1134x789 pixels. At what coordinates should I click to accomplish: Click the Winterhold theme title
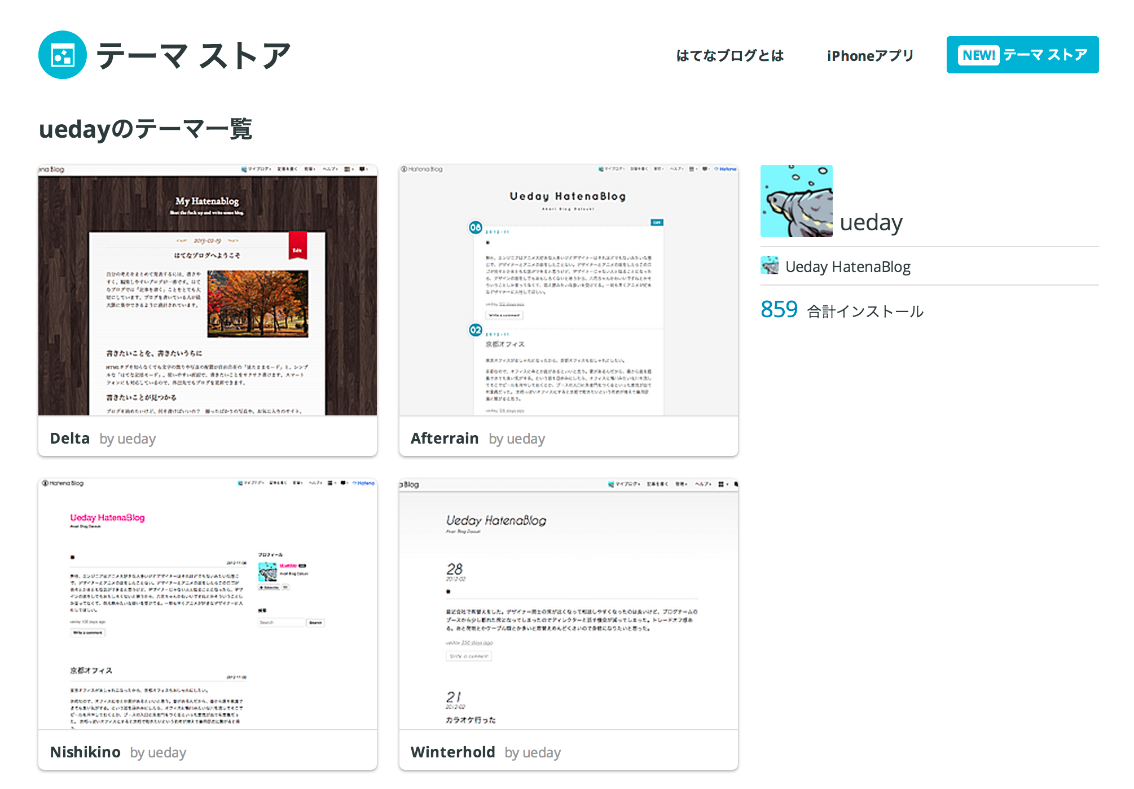click(x=453, y=752)
